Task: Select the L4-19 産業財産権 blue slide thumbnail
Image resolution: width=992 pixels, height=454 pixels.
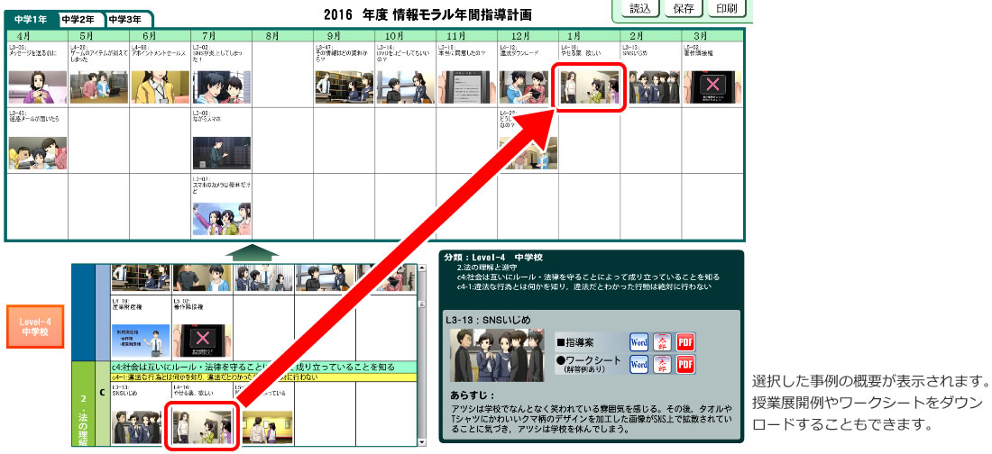Action: tap(140, 341)
